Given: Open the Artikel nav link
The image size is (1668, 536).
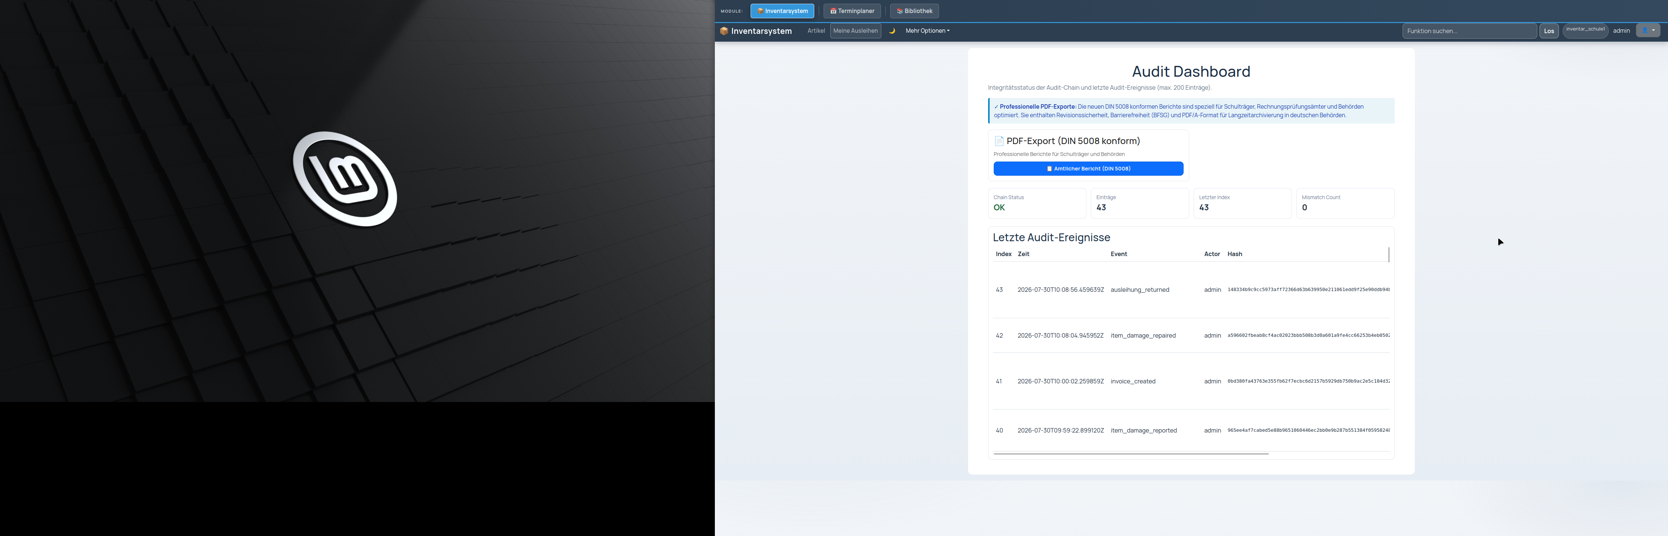Looking at the screenshot, I should (x=816, y=31).
